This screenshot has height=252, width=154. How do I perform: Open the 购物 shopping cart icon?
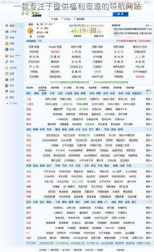tap(7, 91)
